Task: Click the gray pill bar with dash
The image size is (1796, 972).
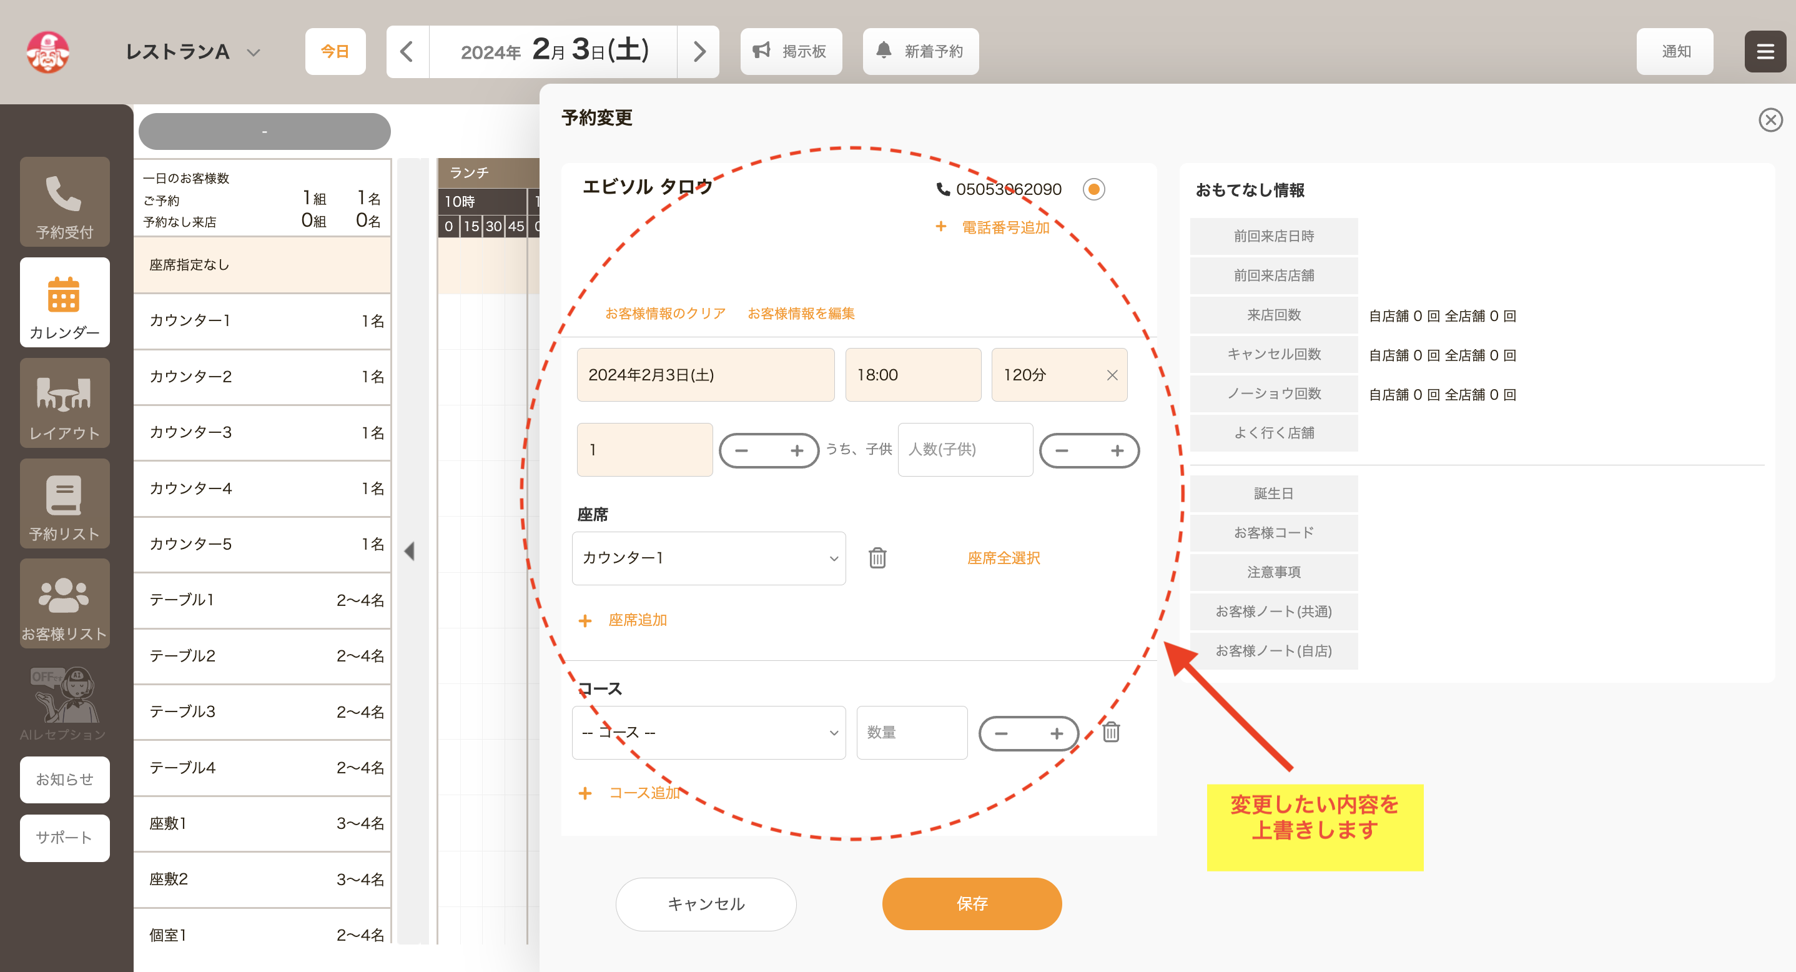Action: 264,131
